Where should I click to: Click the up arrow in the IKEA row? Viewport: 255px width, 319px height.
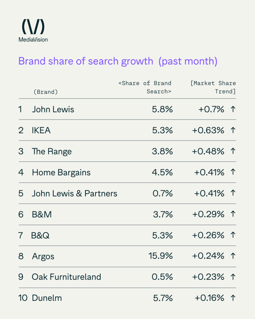pyautogui.click(x=232, y=130)
